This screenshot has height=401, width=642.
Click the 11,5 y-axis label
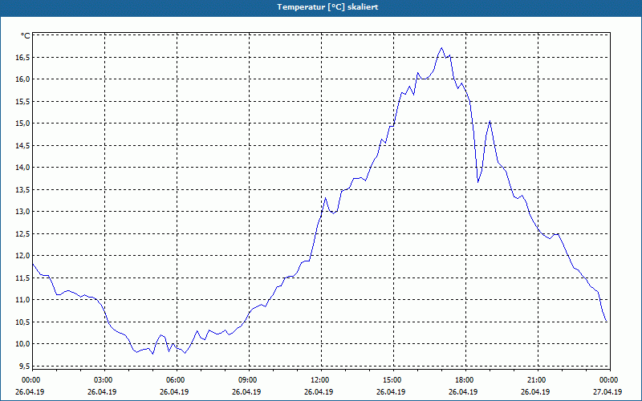23,278
